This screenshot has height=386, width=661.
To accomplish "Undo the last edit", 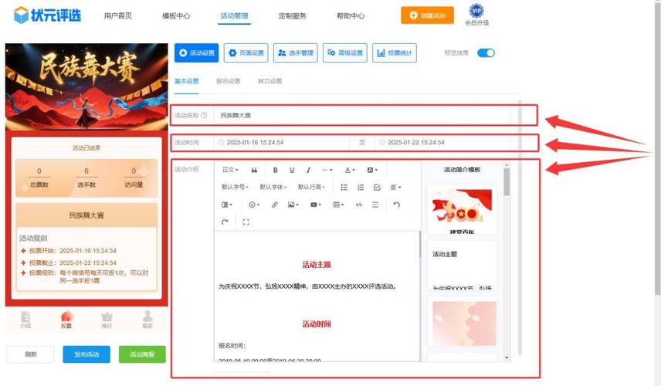I will pyautogui.click(x=396, y=205).
